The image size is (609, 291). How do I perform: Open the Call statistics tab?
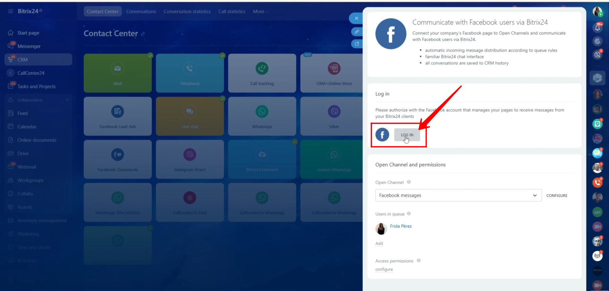point(232,11)
